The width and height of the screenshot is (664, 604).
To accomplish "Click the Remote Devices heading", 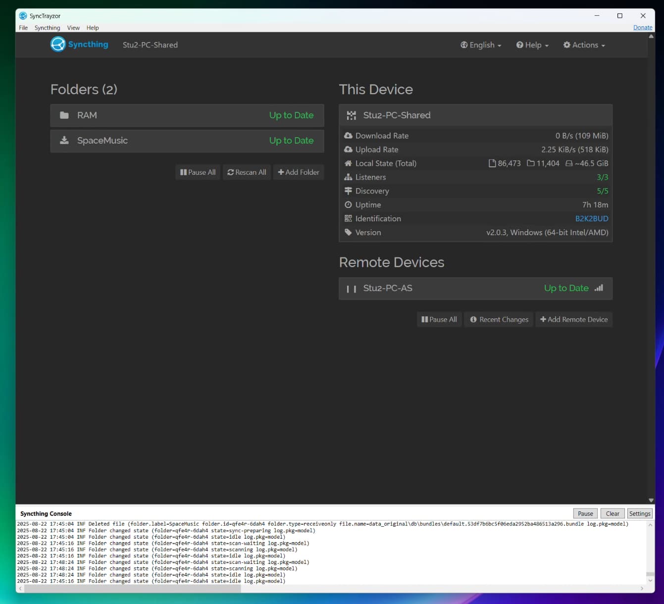I will 392,262.
